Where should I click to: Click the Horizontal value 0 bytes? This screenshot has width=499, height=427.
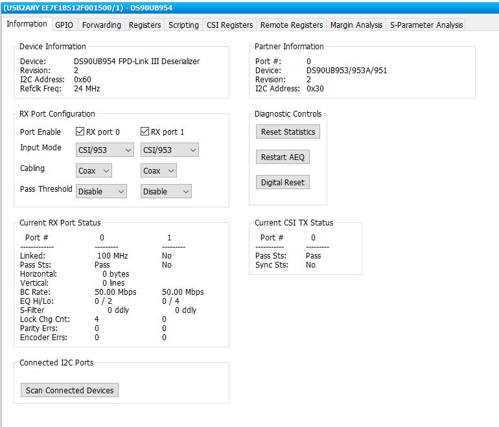click(116, 274)
